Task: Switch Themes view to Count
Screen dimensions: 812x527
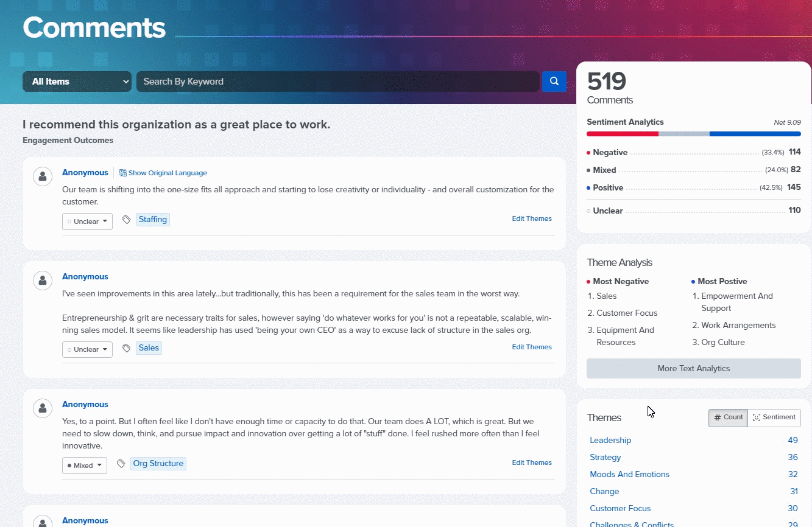Action: coord(728,417)
